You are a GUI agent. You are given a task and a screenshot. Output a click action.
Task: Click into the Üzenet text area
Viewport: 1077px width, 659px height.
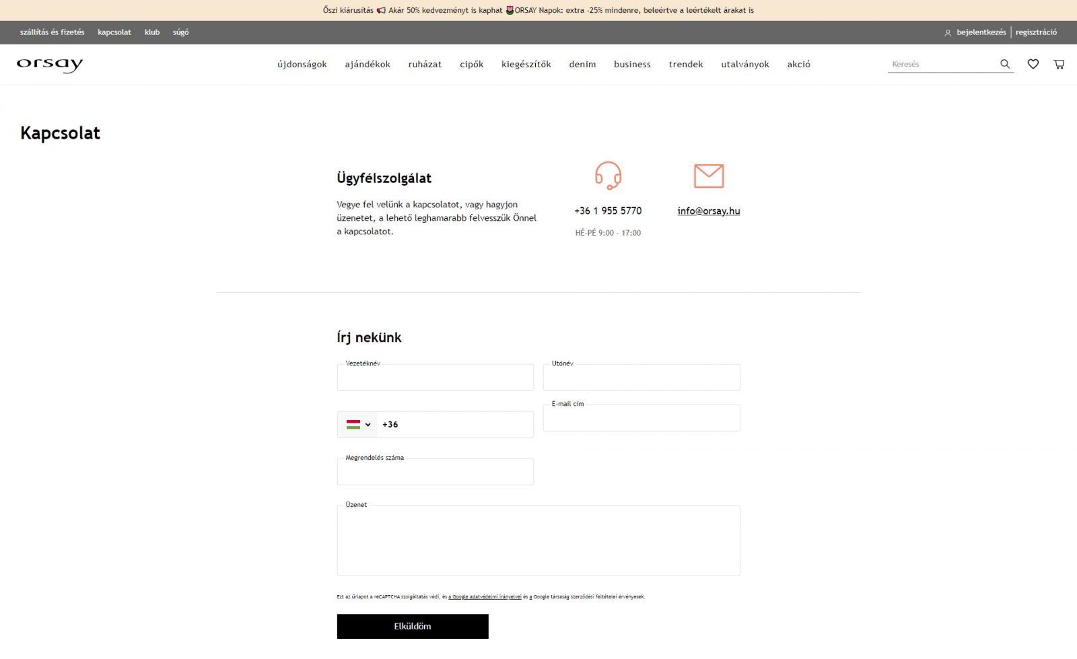pos(538,542)
